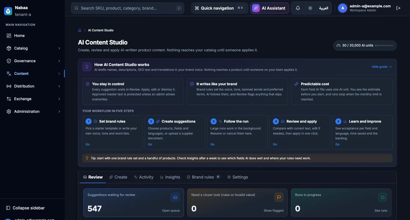Open the Insights tab
Screen dimensions: 410x220
(x=170, y=177)
